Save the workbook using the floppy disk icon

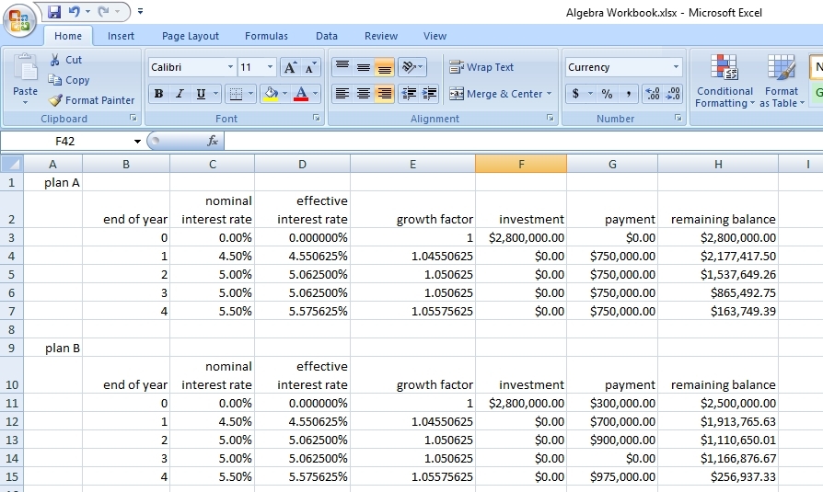pos(54,11)
